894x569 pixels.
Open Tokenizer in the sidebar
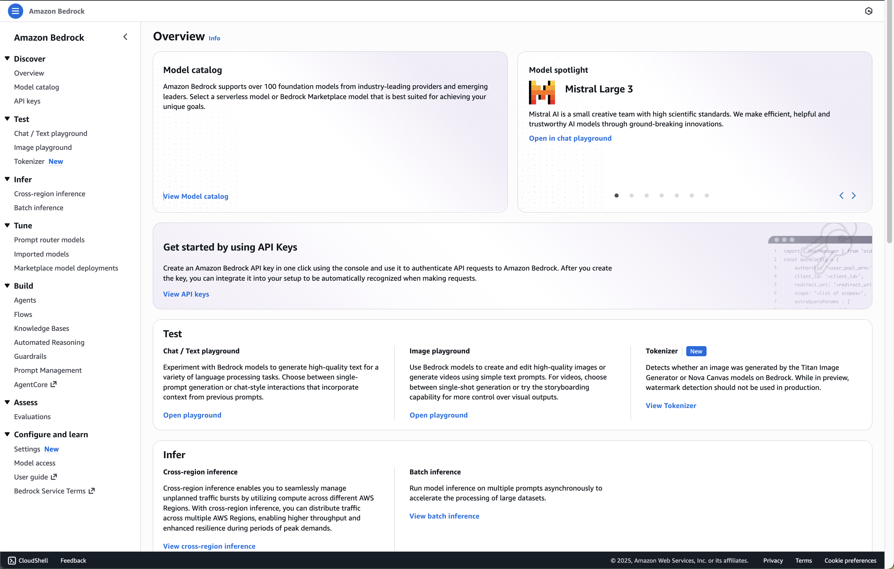point(29,161)
